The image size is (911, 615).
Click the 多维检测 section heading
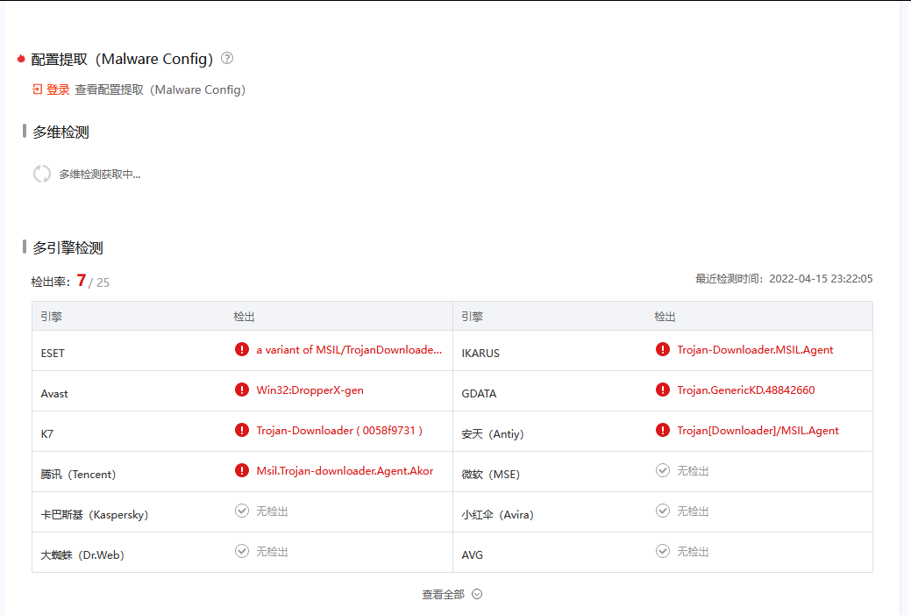pyautogui.click(x=60, y=132)
